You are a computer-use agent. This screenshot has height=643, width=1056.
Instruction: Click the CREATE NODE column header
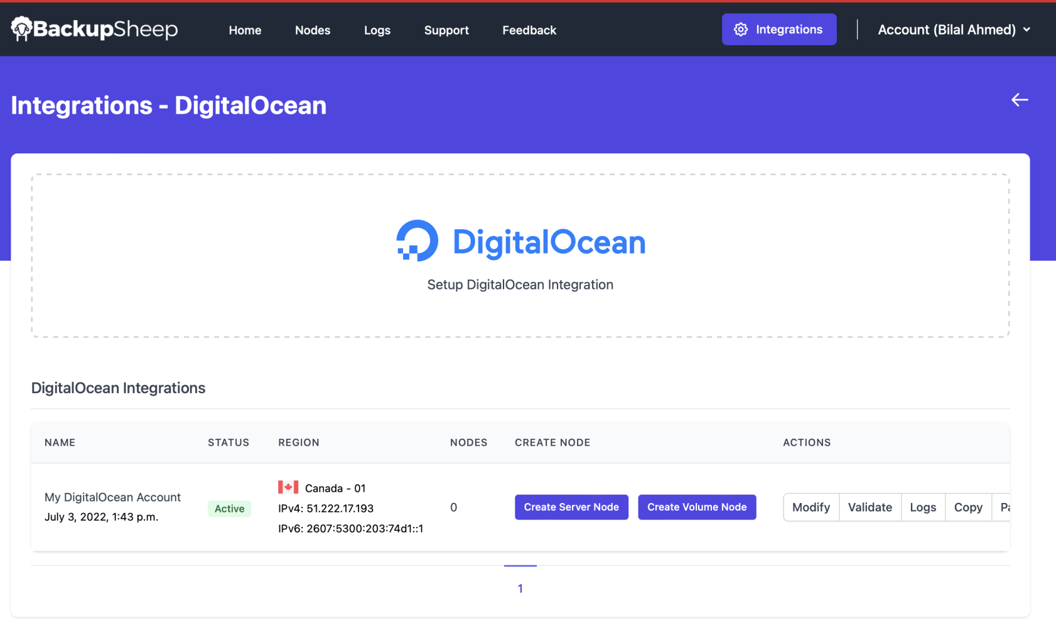point(552,443)
